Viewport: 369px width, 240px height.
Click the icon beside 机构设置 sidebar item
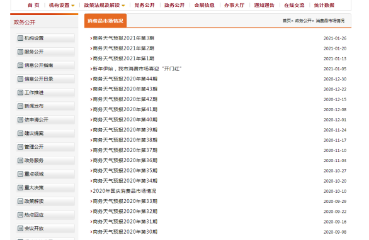21,38
